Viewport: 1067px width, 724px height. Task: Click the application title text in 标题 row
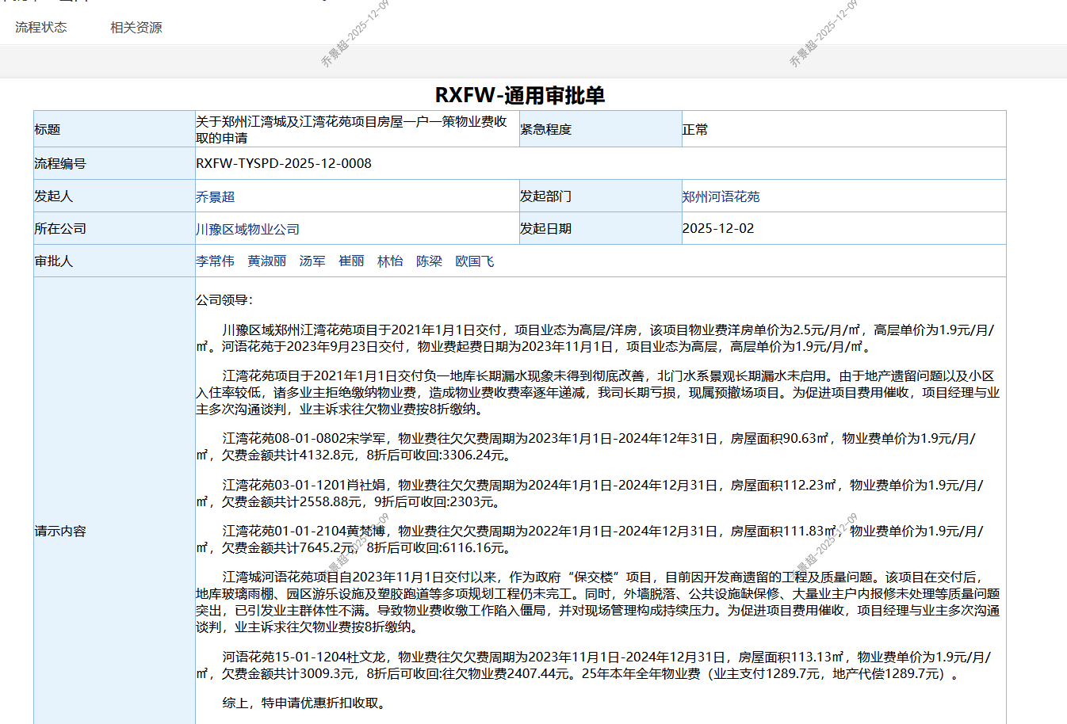(351, 129)
